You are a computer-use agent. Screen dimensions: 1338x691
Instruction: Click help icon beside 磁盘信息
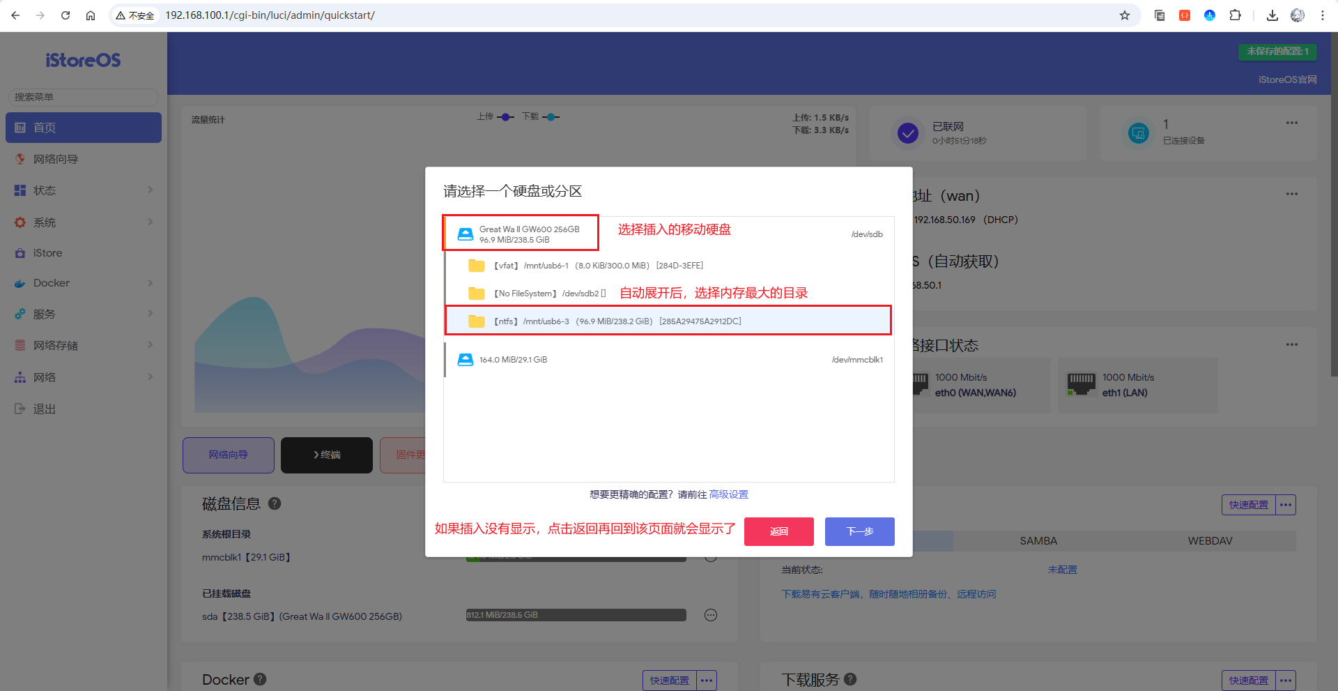coord(275,503)
